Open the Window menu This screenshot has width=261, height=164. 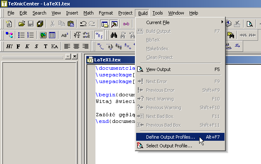176,13
